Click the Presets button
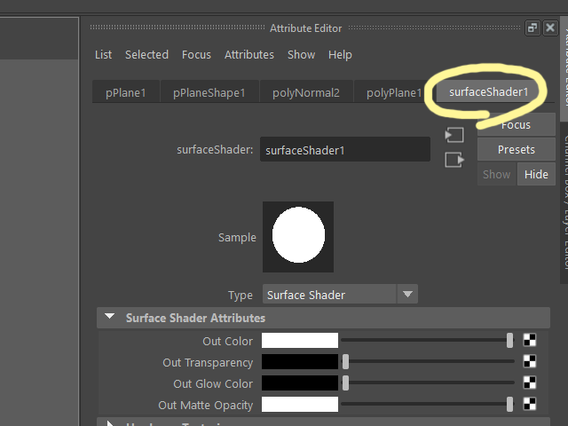This screenshot has height=426, width=568. point(517,150)
